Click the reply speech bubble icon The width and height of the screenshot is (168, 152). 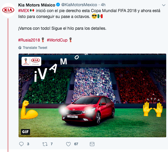[x=21, y=144]
